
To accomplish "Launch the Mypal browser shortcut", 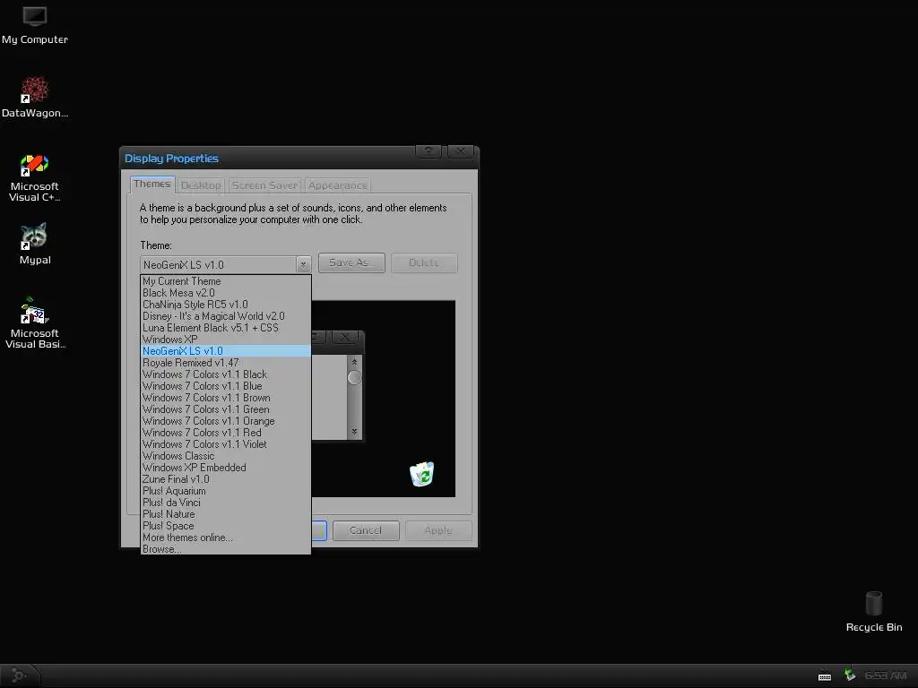I will coord(35,244).
